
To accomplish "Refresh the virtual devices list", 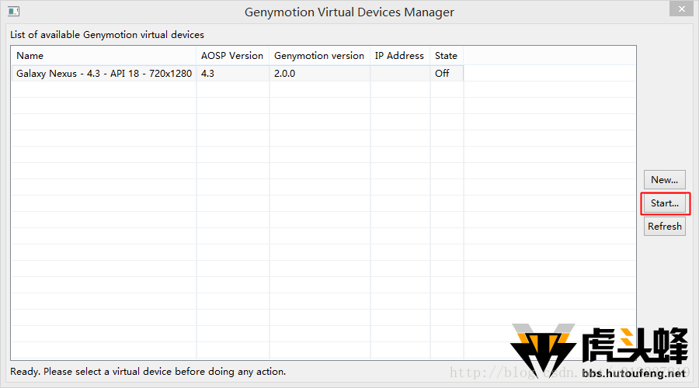I will [664, 227].
